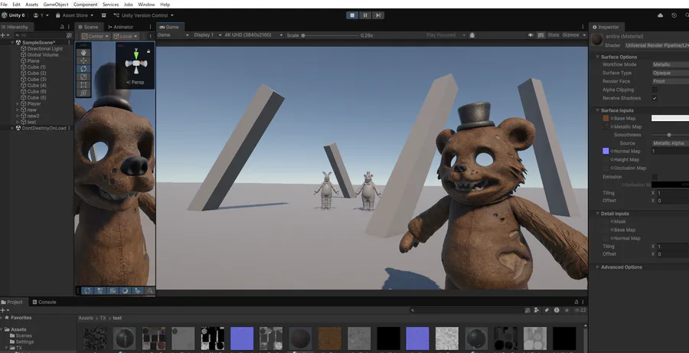Pause the running game
689x353 pixels.
(x=364, y=15)
